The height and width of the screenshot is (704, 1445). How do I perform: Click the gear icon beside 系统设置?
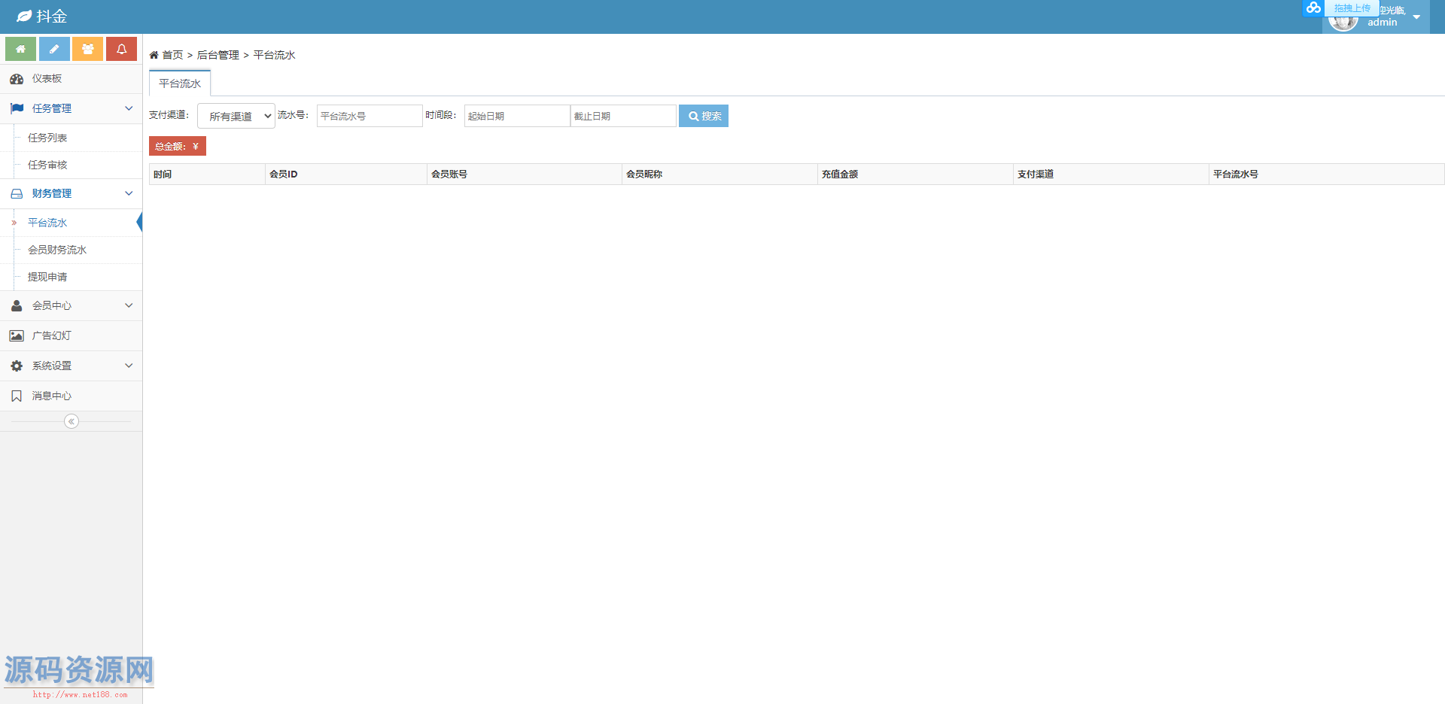pos(17,366)
